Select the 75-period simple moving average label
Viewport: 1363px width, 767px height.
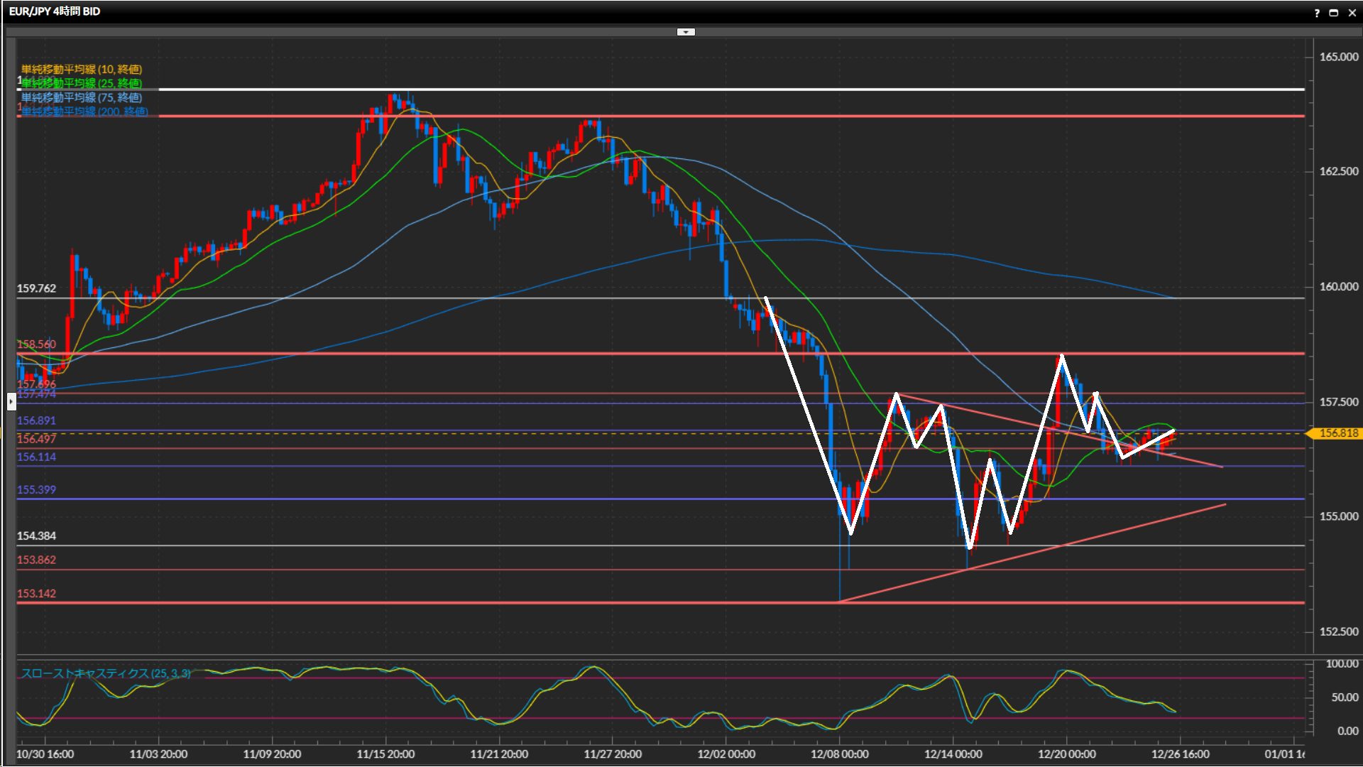[82, 98]
